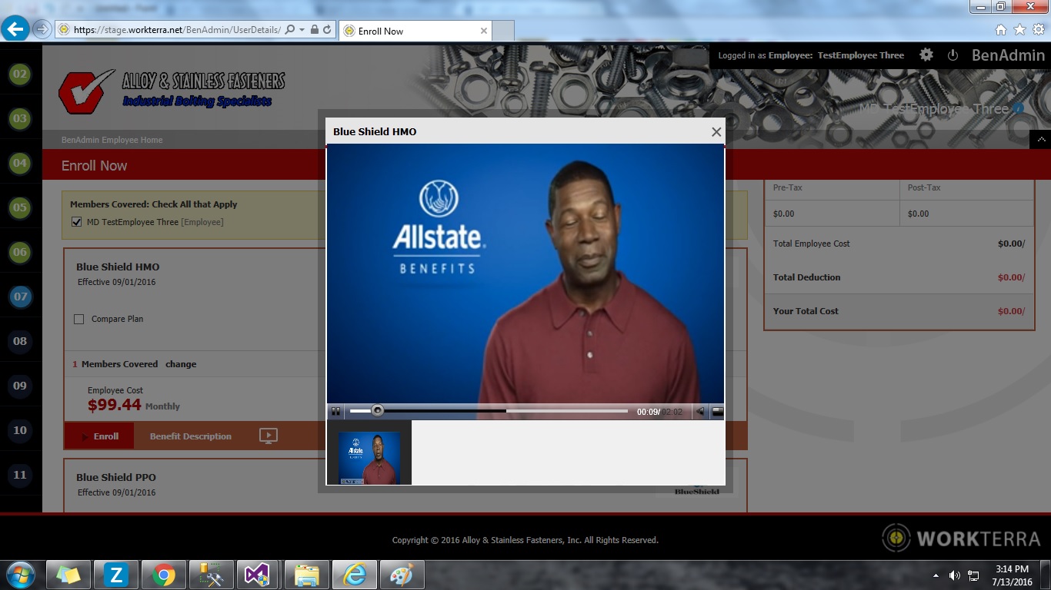Image resolution: width=1051 pixels, height=590 pixels.
Task: Click the $99.44 employee cost amount
Action: click(115, 406)
